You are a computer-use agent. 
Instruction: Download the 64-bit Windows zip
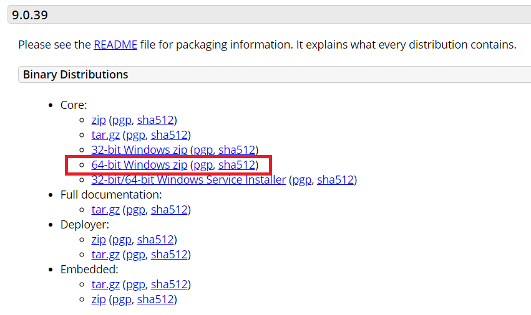point(139,165)
